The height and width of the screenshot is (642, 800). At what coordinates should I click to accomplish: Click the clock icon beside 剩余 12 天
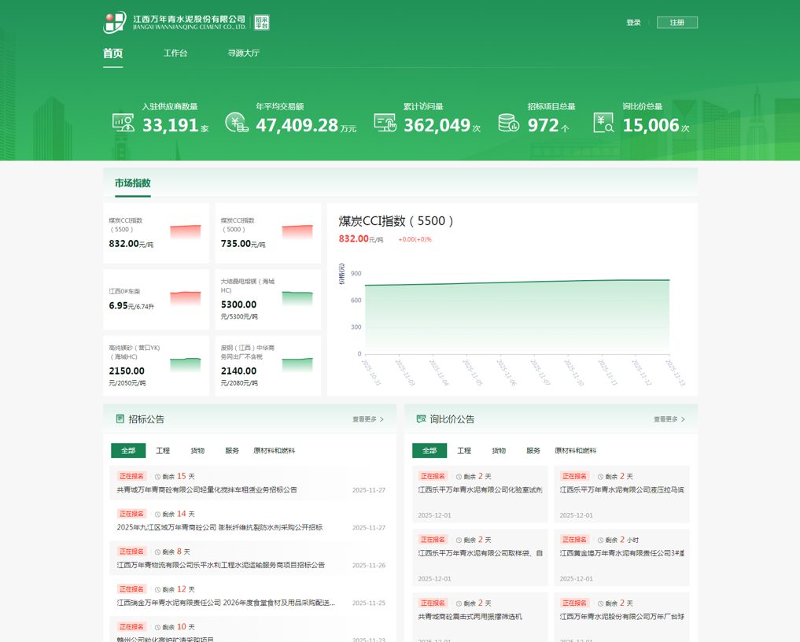click(157, 589)
